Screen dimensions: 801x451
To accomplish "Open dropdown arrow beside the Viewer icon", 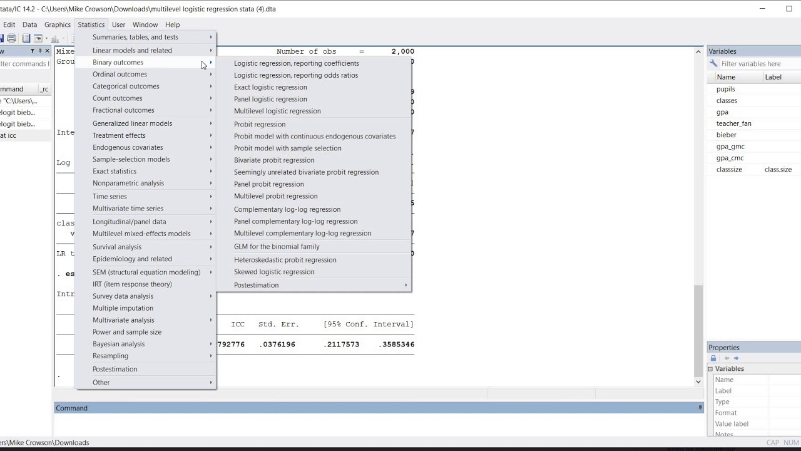I will 46,38.
